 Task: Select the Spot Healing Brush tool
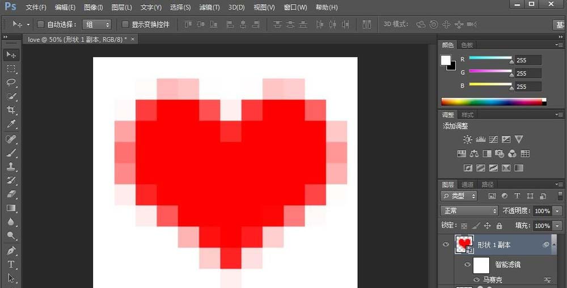click(11, 139)
